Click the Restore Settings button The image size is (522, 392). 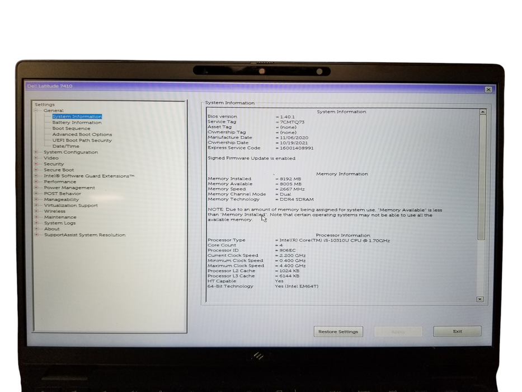(338, 331)
